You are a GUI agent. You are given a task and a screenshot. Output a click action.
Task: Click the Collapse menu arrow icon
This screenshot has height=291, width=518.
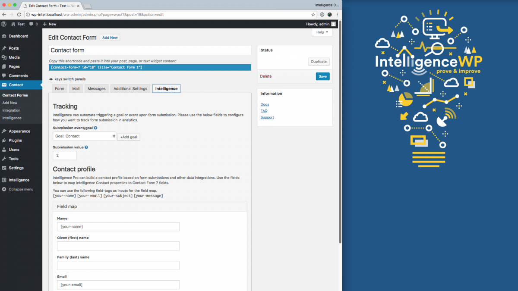tap(4, 189)
